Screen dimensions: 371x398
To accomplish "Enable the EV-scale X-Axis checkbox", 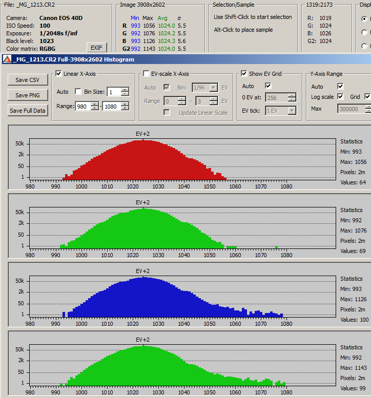I will click(147, 74).
